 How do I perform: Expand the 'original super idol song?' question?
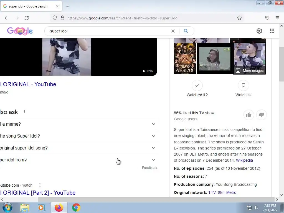(78, 148)
